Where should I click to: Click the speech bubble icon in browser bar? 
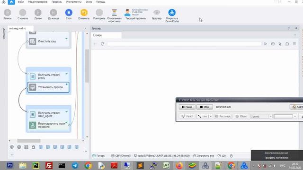point(287,44)
